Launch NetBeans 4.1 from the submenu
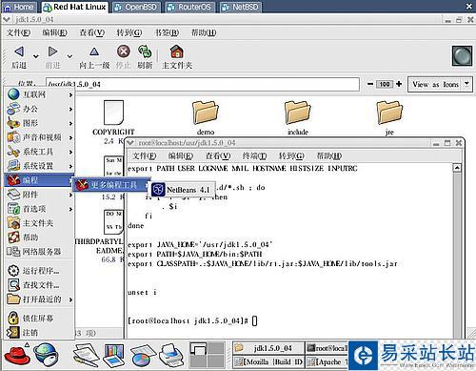This screenshot has height=371, width=476. point(182,190)
